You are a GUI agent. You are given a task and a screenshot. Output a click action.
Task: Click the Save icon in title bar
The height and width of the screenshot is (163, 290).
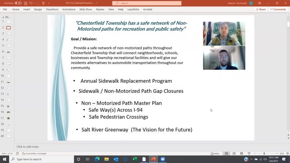point(25,3)
